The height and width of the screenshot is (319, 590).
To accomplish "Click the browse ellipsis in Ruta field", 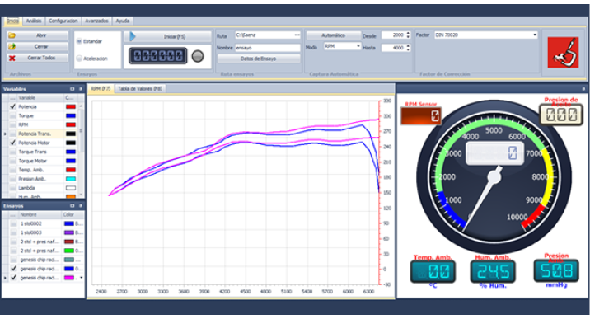I will point(297,35).
